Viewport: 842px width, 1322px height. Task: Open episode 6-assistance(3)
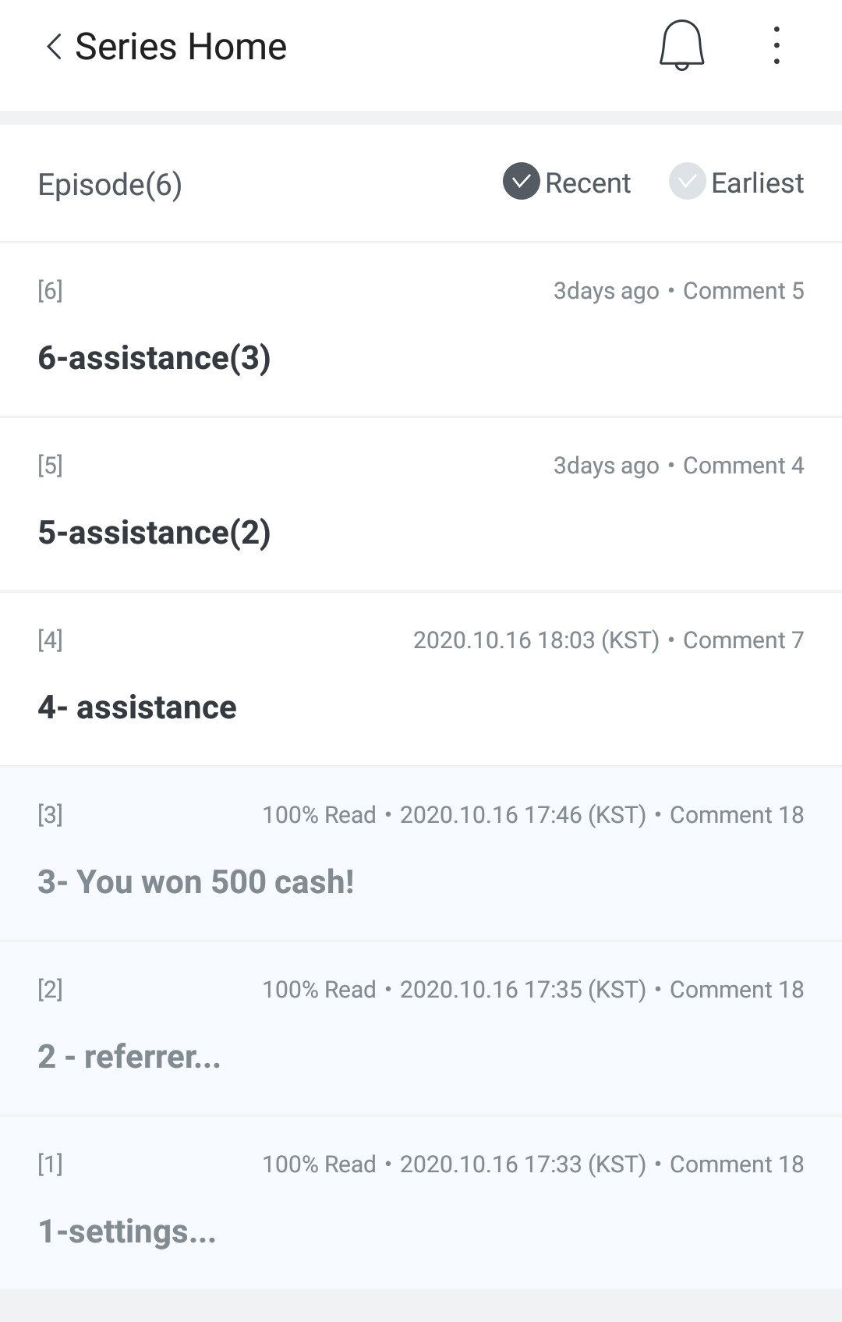[x=154, y=358]
